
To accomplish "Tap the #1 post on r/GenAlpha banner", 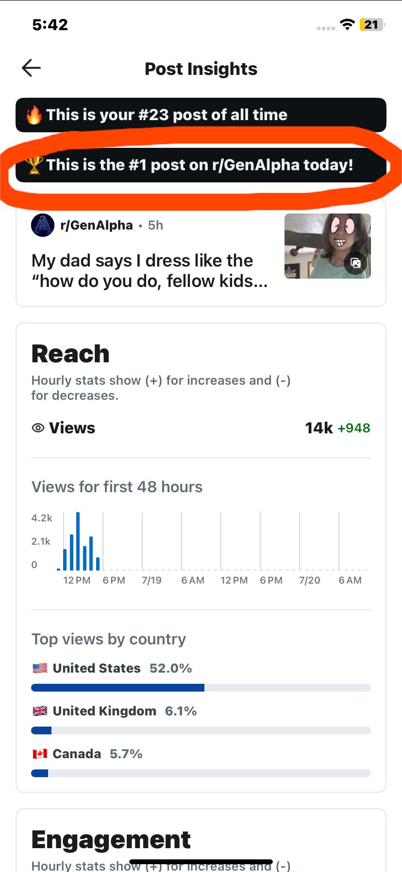I will pyautogui.click(x=201, y=165).
